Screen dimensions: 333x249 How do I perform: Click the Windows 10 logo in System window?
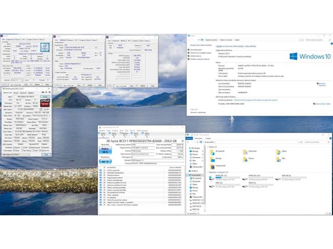point(310,56)
